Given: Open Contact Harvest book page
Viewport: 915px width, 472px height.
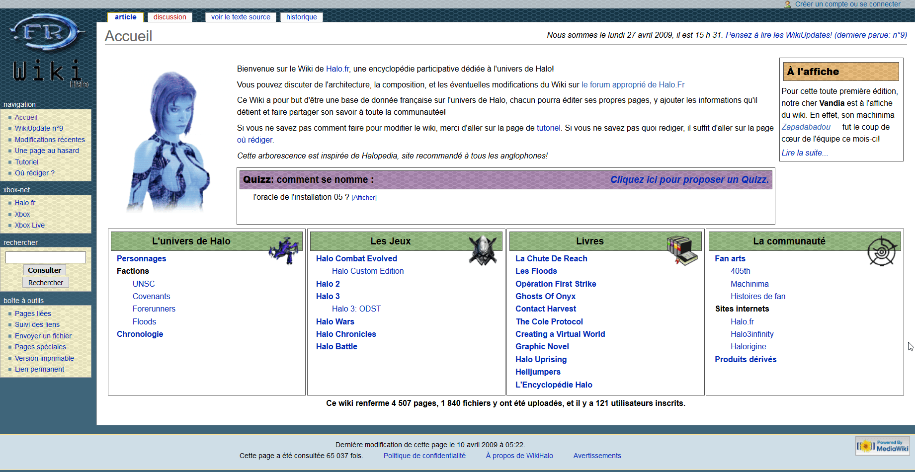Looking at the screenshot, I should tap(546, 309).
